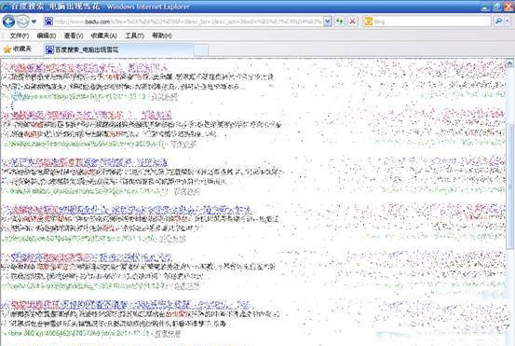Open Favorites with the star 收藏夹 button
Viewport: 515px width, 346px height.
coord(18,49)
